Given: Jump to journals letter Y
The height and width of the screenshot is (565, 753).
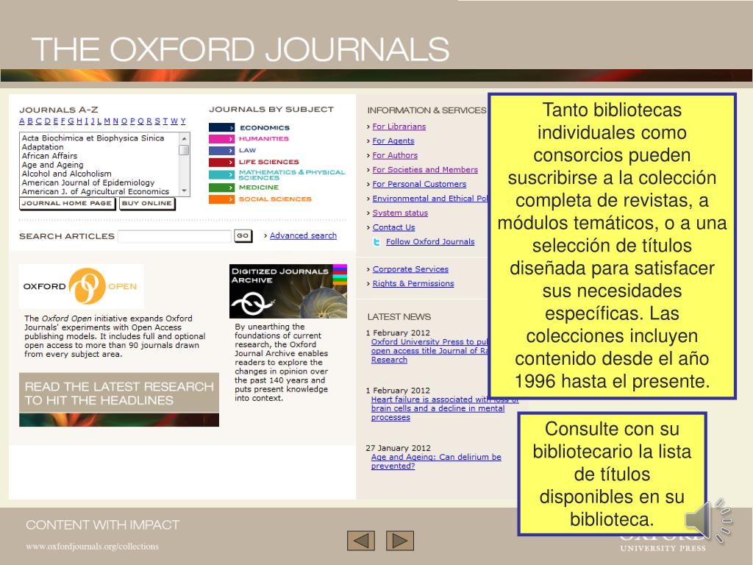Looking at the screenshot, I should click(x=183, y=121).
